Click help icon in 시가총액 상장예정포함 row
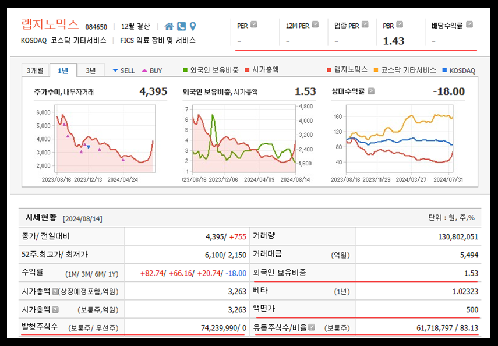Image resolution: width=498 pixels, height=346 pixels. point(55,291)
